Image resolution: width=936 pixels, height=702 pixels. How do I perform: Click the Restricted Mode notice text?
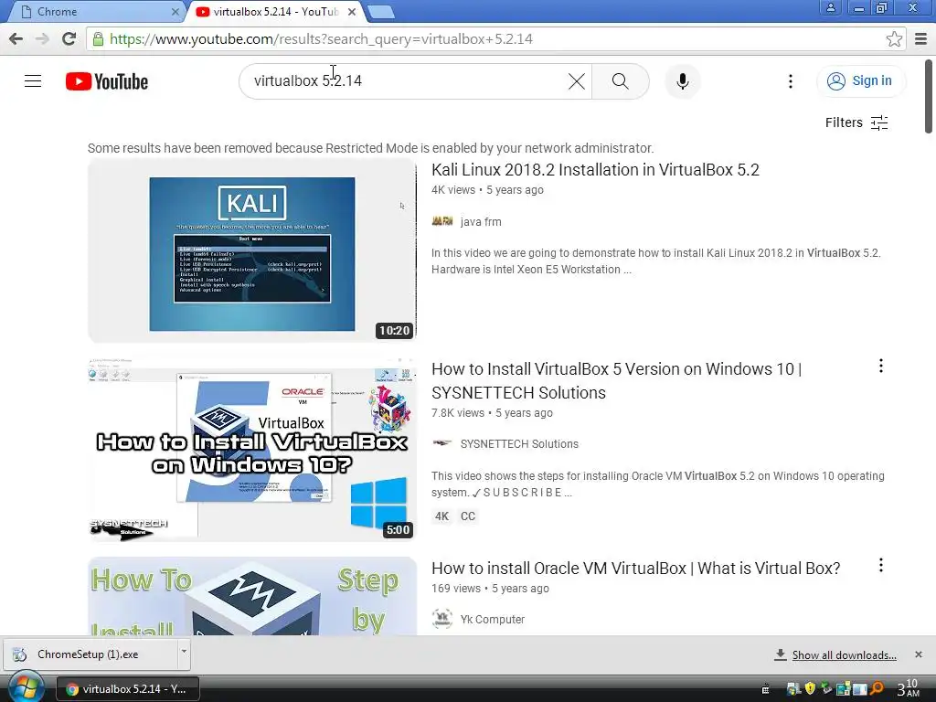click(371, 148)
